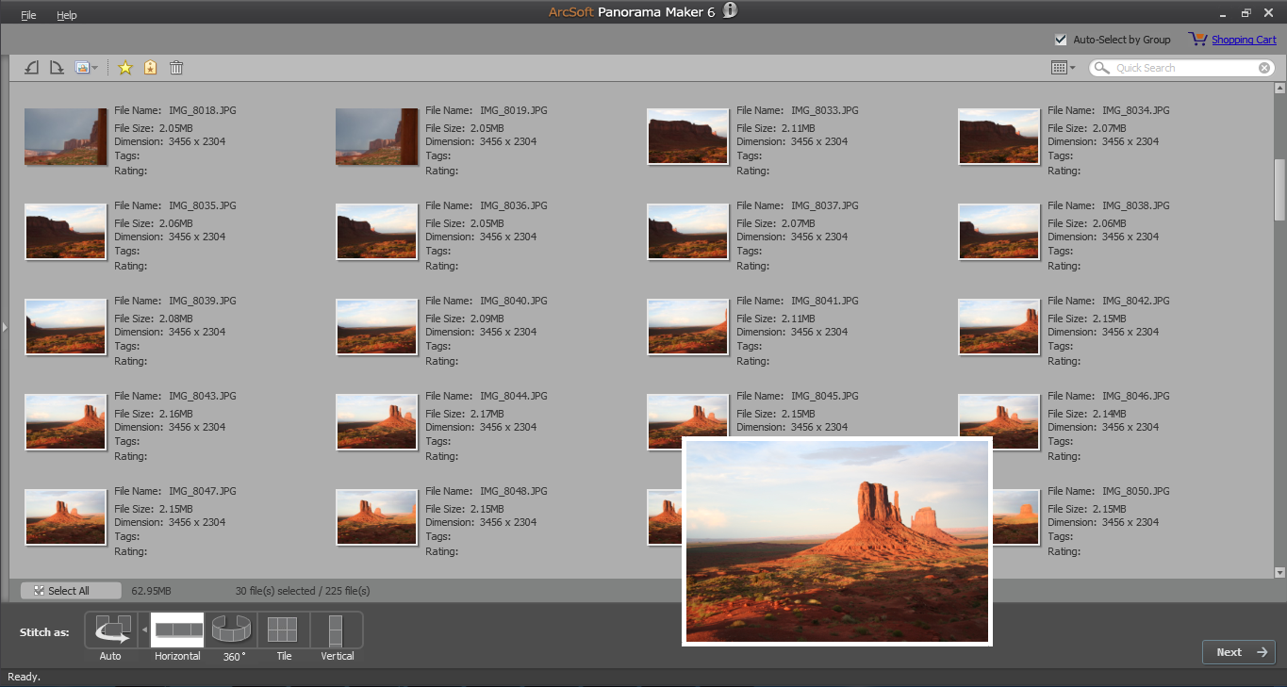This screenshot has width=1287, height=687.
Task: Click the scroll down arrow of the photo list
Action: coord(1279,572)
